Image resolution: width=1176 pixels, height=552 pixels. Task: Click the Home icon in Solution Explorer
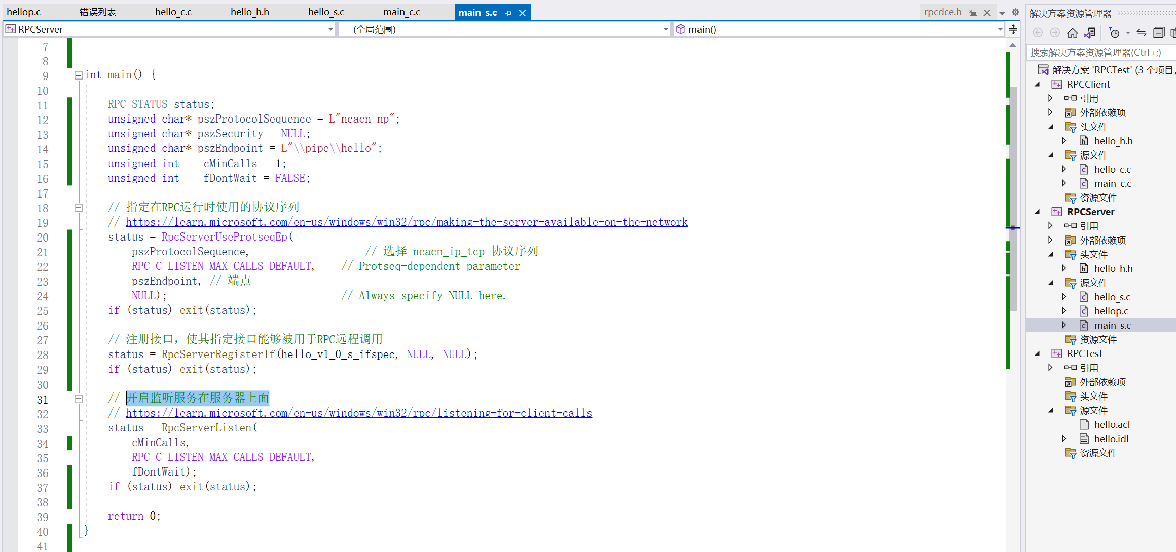click(x=1072, y=33)
